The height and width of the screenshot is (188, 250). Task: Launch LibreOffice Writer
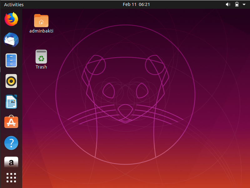[x=11, y=101]
